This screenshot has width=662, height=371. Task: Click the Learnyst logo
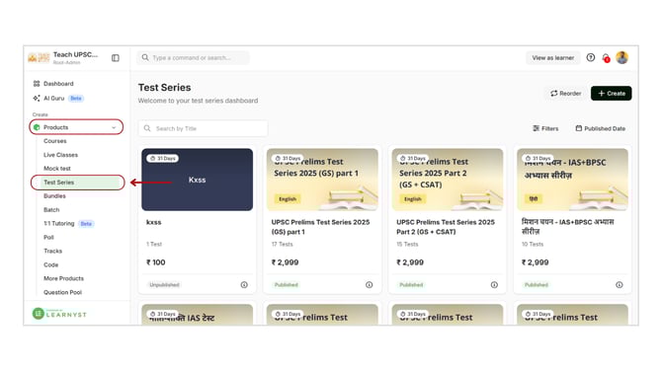click(x=59, y=314)
